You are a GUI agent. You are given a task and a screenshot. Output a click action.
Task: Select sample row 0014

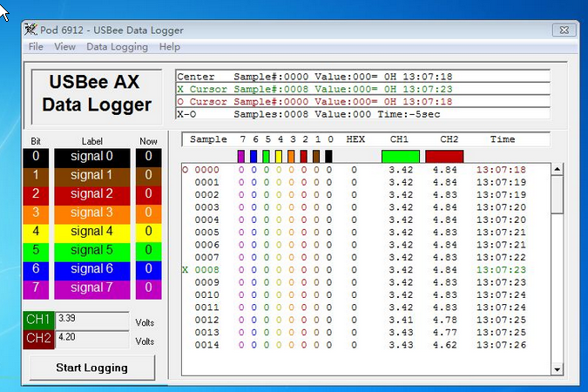(x=355, y=345)
